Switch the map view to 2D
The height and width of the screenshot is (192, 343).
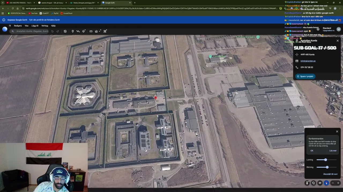tap(320, 183)
